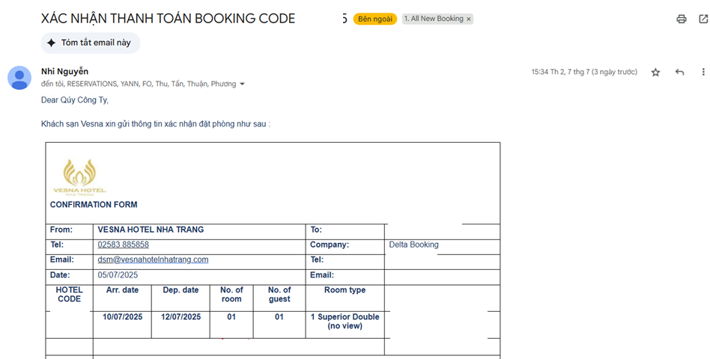
Task: Click the sender avatar of Nhi Nguyễn
Action: [x=19, y=78]
